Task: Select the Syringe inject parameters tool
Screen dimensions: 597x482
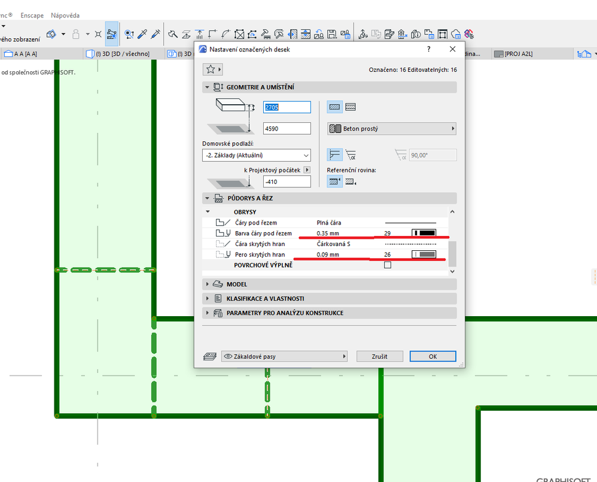Action: tap(154, 34)
